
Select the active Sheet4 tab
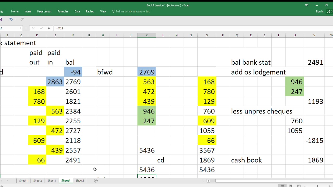(66, 181)
